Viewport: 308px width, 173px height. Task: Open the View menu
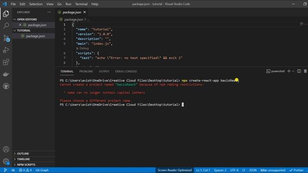(50, 4)
